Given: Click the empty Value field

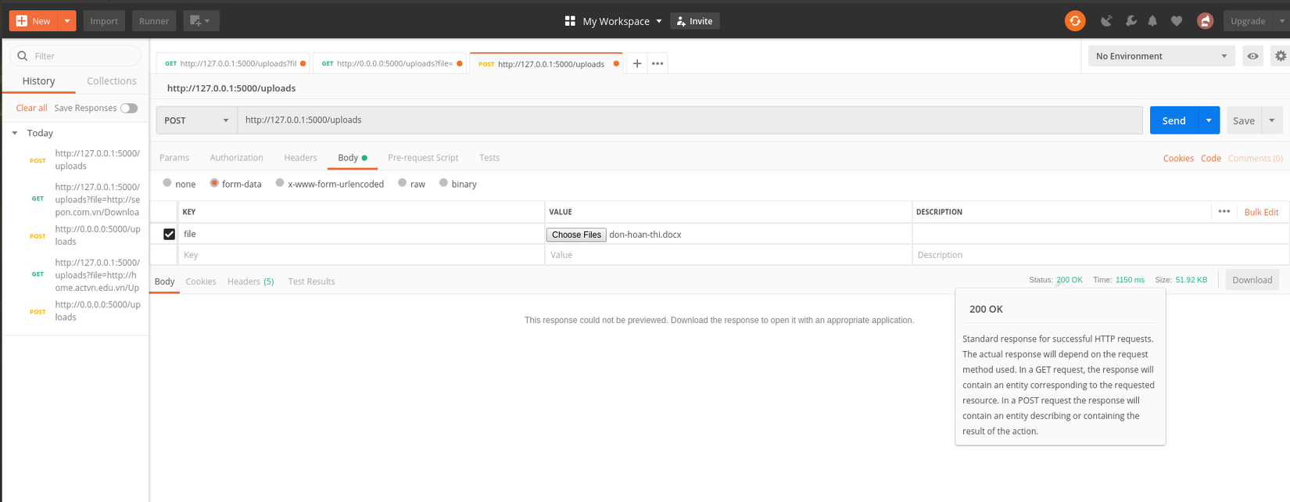Looking at the screenshot, I should coord(728,255).
